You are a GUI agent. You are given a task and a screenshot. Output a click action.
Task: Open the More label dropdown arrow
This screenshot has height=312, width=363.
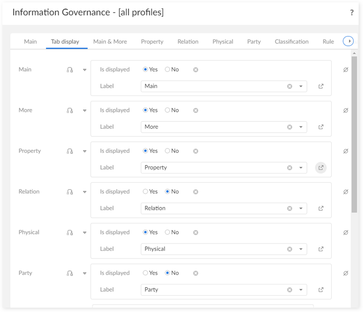pyautogui.click(x=301, y=127)
